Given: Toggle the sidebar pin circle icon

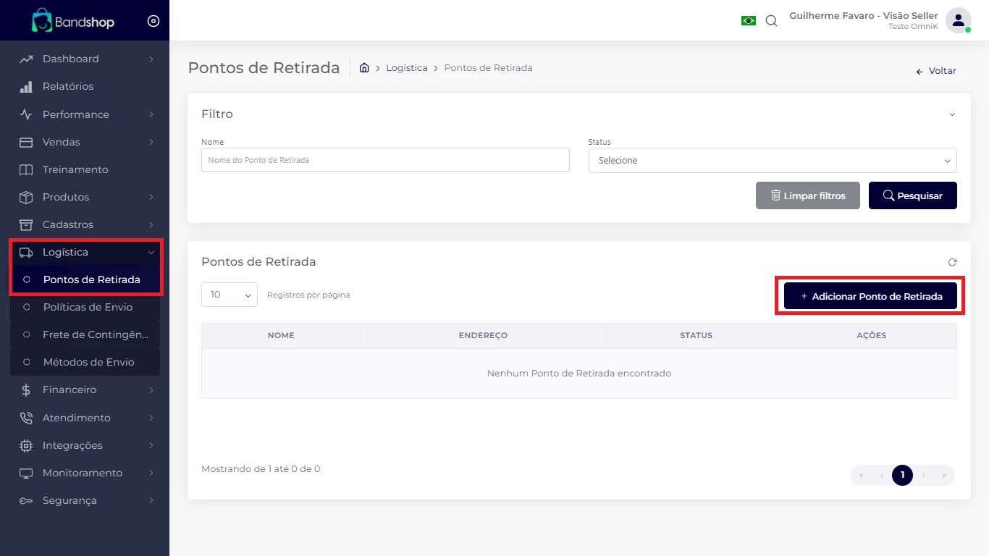Looking at the screenshot, I should 153,21.
